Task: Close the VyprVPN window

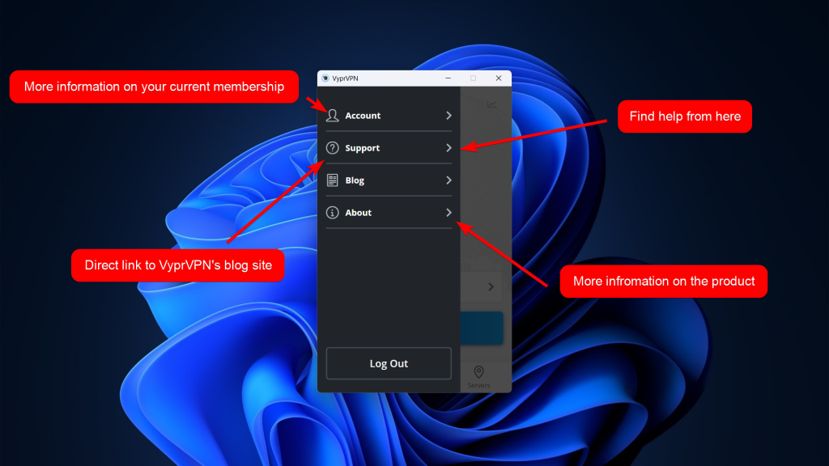Action: click(x=499, y=78)
